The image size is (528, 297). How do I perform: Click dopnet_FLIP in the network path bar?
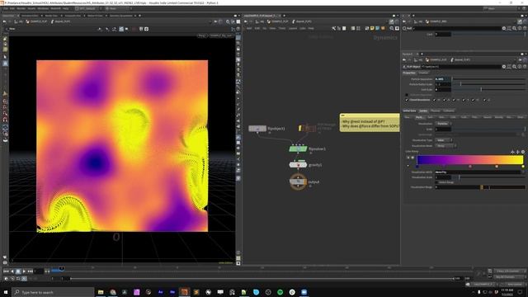click(x=302, y=21)
